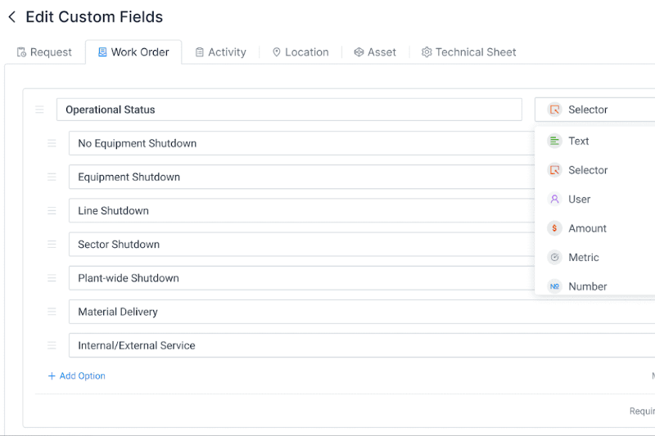655x436 pixels.
Task: Choose the Metric field type option
Action: (x=583, y=257)
